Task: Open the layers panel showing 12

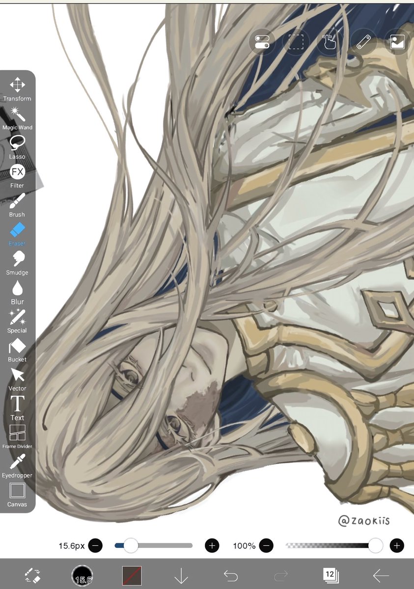Action: (x=330, y=575)
